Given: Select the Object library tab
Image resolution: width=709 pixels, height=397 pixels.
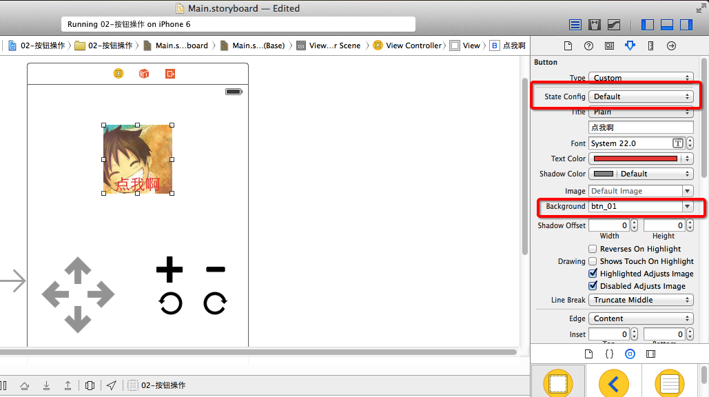Looking at the screenshot, I should [x=630, y=354].
